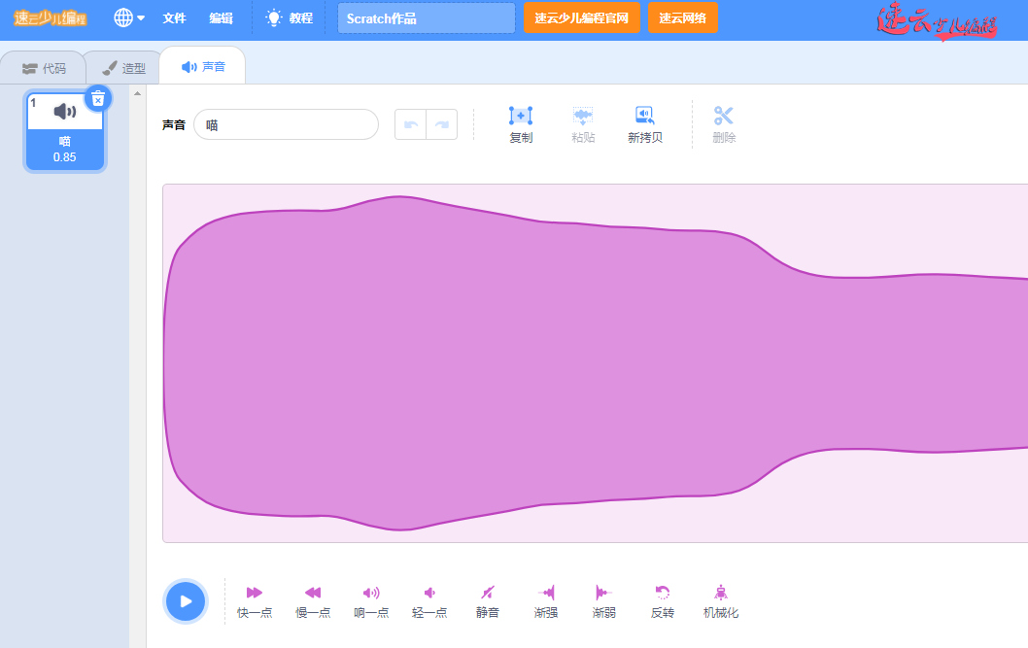Switch to the 造型 costumes tab
Image resolution: width=1028 pixels, height=648 pixels.
pyautogui.click(x=124, y=68)
